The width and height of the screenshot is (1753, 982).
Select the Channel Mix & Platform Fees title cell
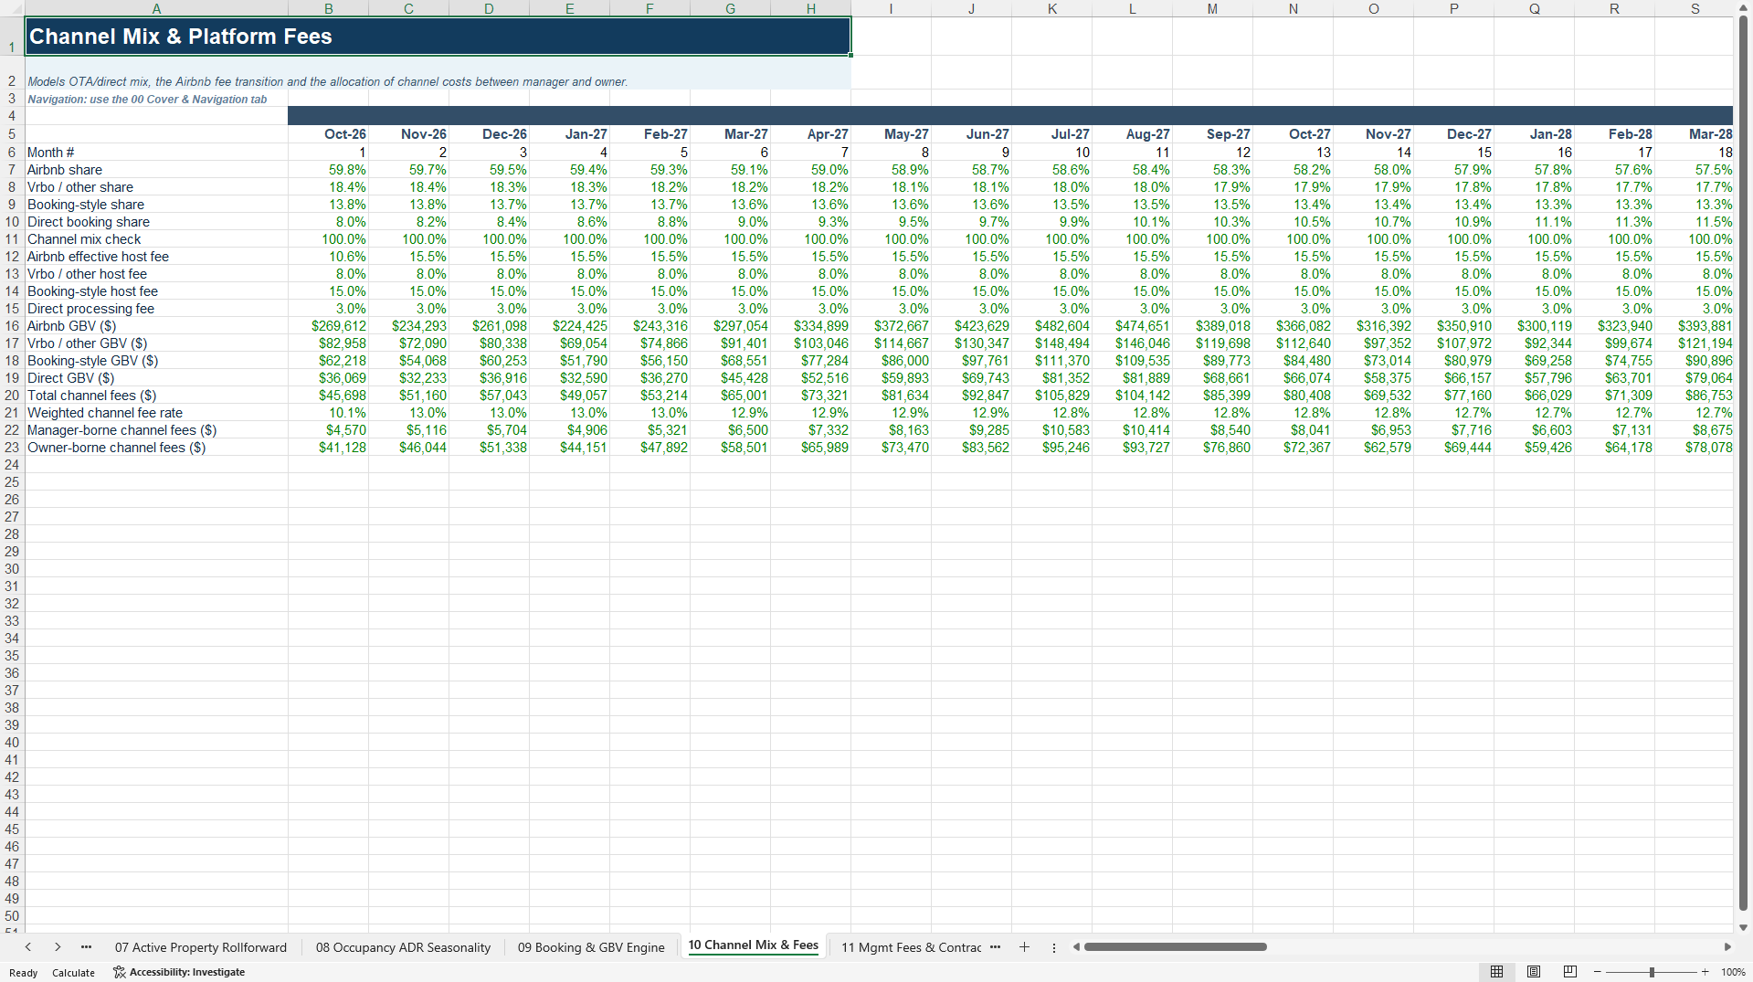tap(438, 37)
